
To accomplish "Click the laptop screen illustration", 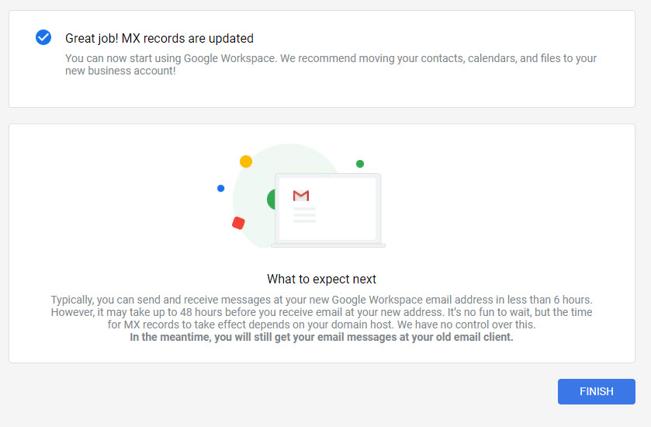I will click(327, 209).
